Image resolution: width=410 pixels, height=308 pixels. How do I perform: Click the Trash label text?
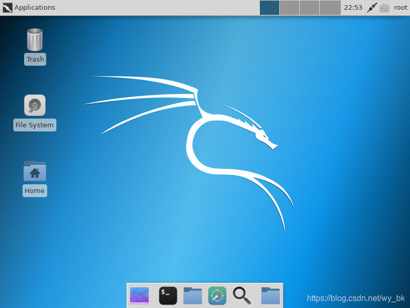35,60
